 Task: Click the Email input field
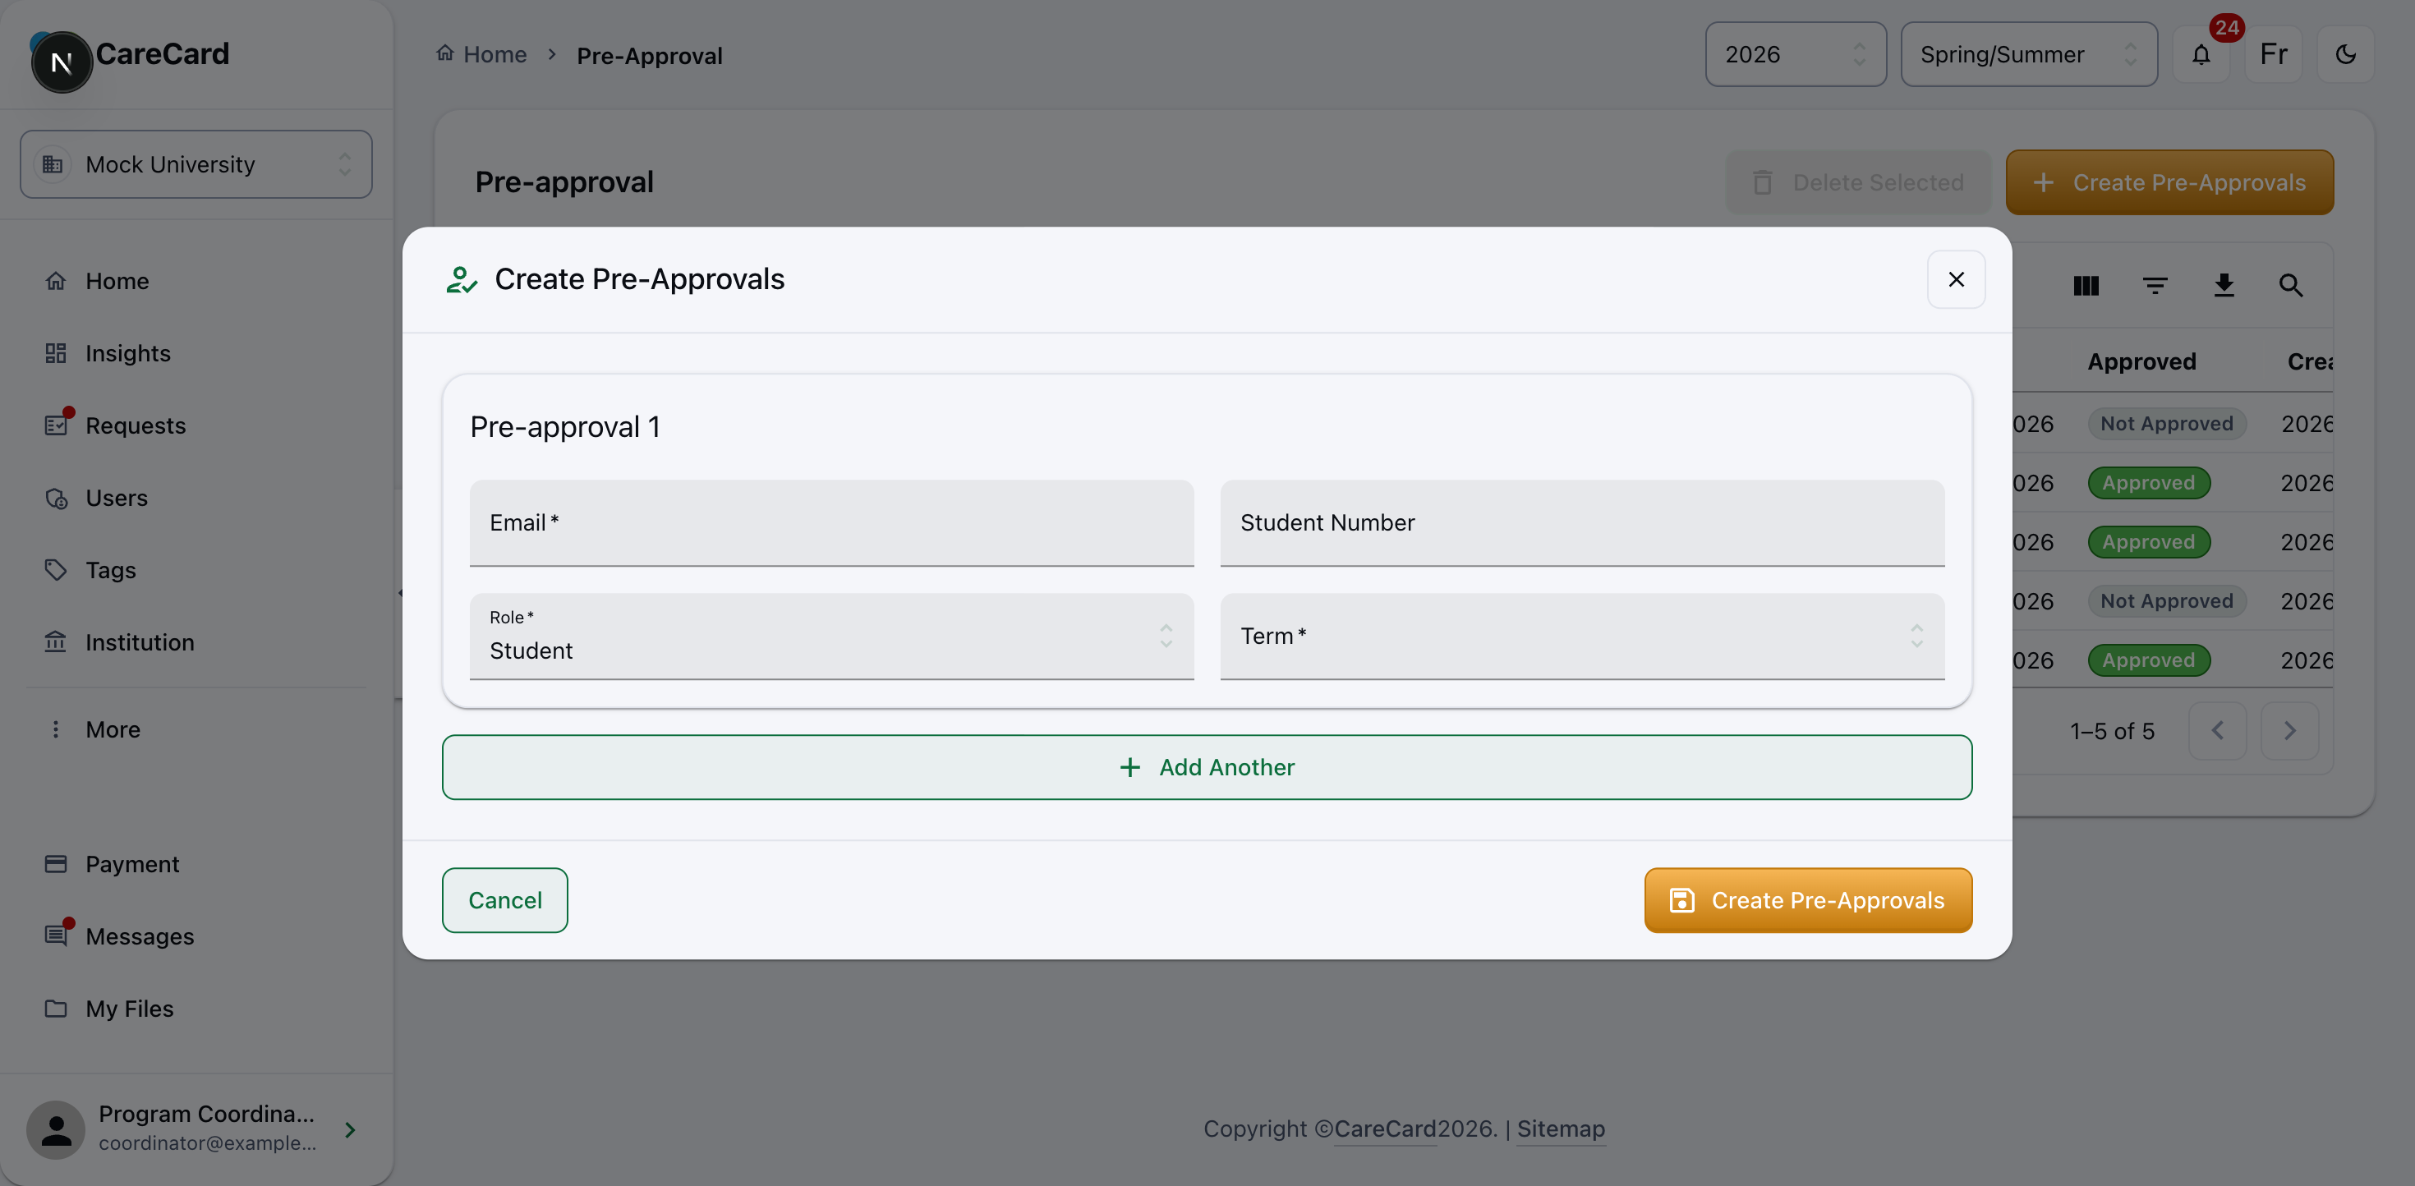831,523
